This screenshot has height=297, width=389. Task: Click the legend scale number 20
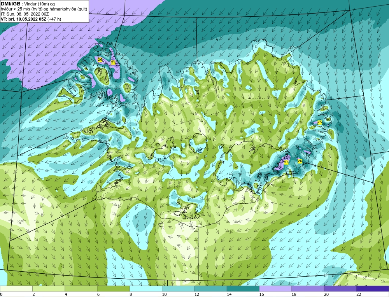pyautogui.click(x=326, y=294)
